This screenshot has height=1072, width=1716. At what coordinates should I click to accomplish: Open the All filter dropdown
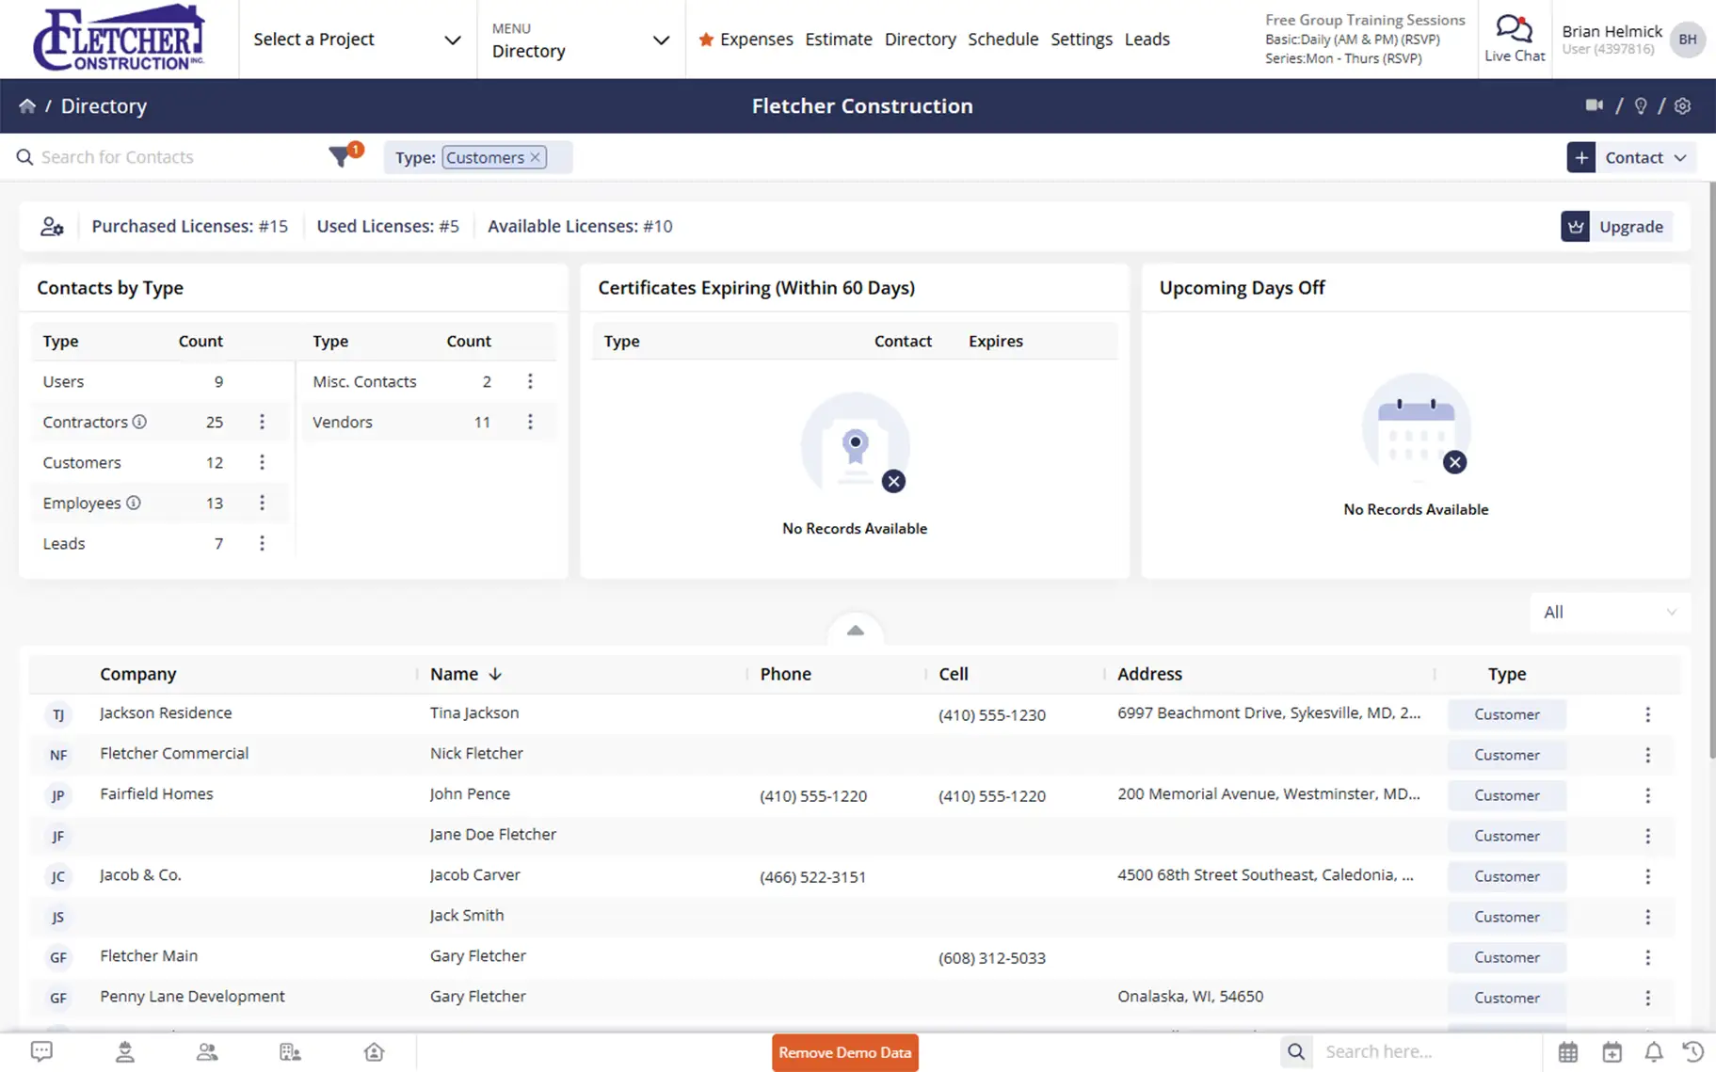(x=1610, y=612)
